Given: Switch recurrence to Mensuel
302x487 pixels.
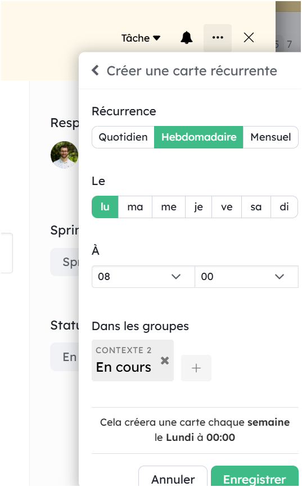Looking at the screenshot, I should [x=271, y=137].
